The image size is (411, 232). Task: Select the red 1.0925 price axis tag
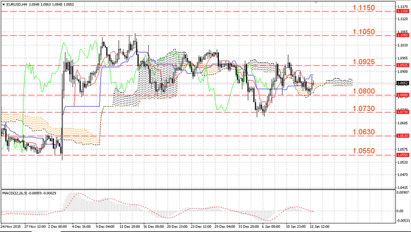pyautogui.click(x=403, y=65)
